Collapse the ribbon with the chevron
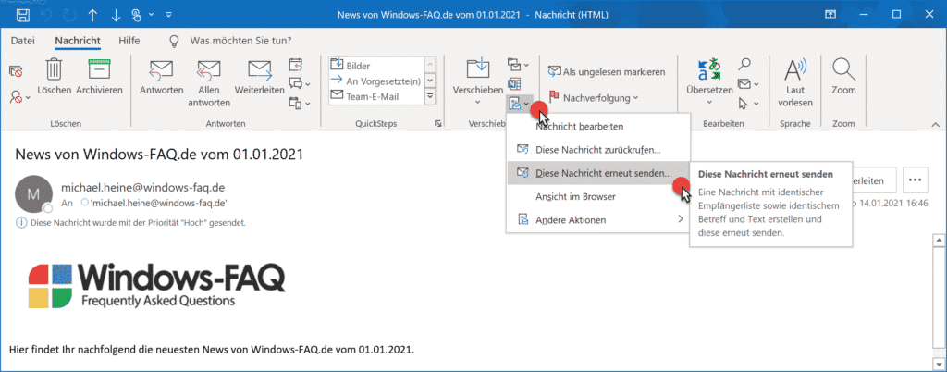Image resolution: width=947 pixels, height=372 pixels. click(x=936, y=123)
